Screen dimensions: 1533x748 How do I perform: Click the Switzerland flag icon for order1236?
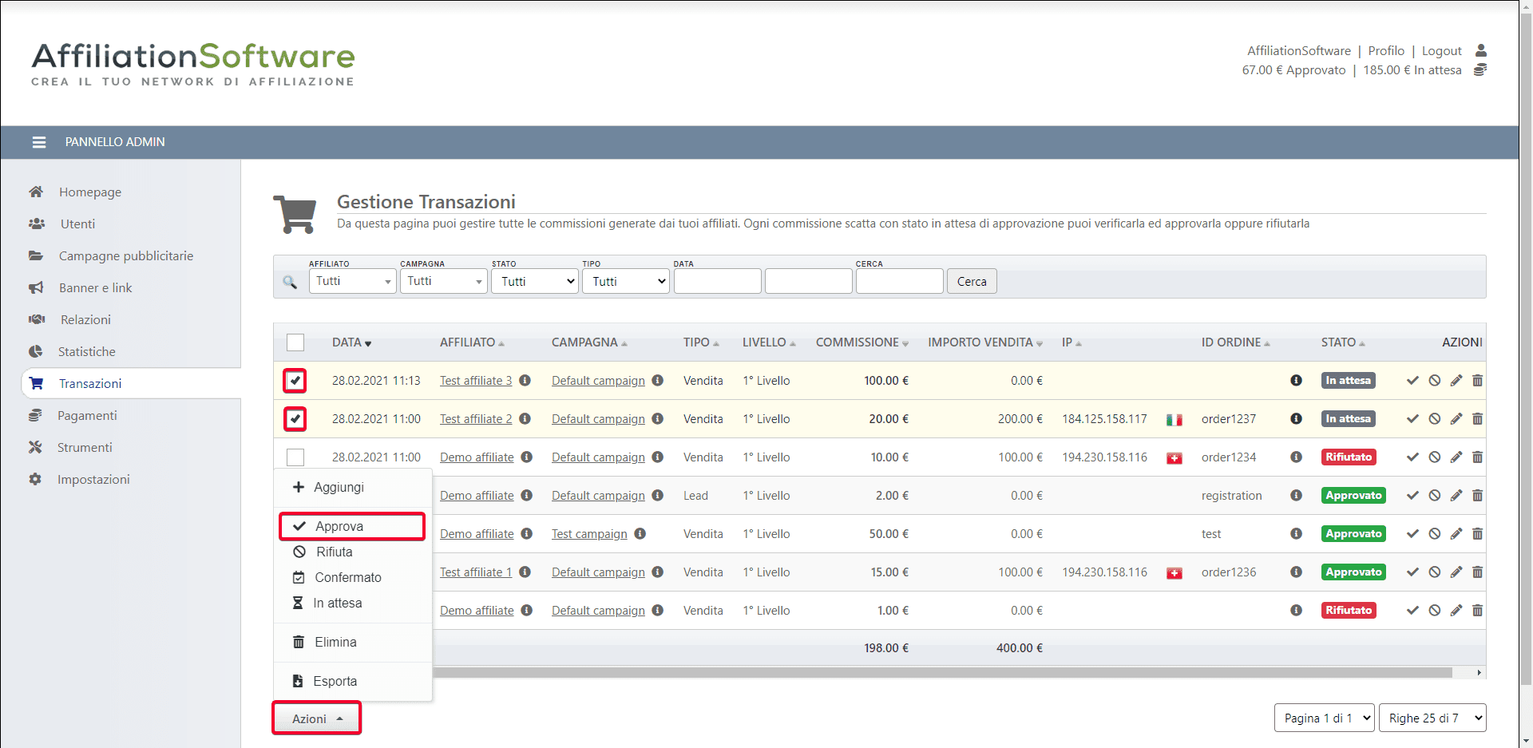(x=1174, y=573)
